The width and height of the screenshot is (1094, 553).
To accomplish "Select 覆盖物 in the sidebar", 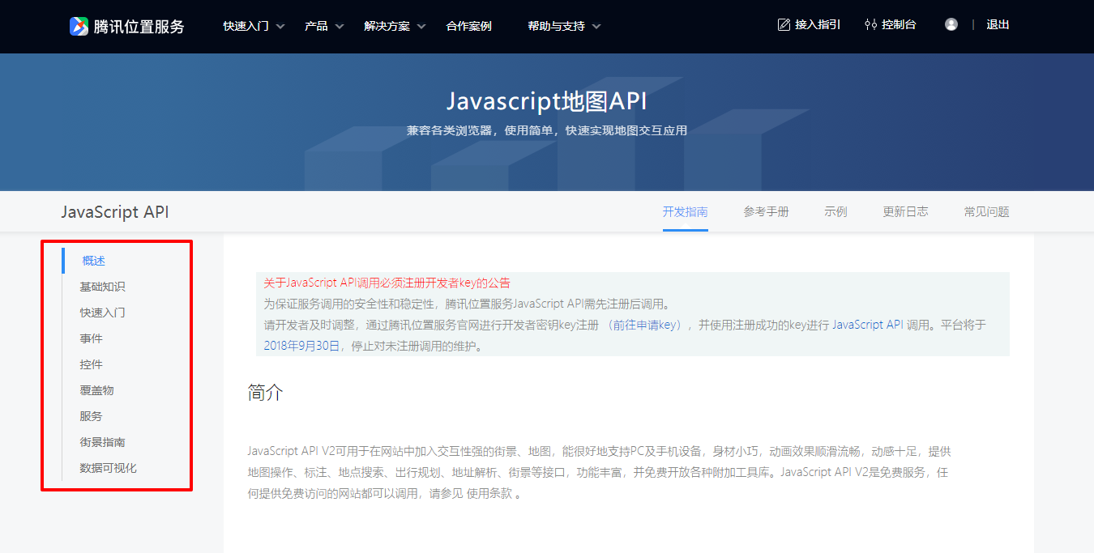I will coord(96,390).
